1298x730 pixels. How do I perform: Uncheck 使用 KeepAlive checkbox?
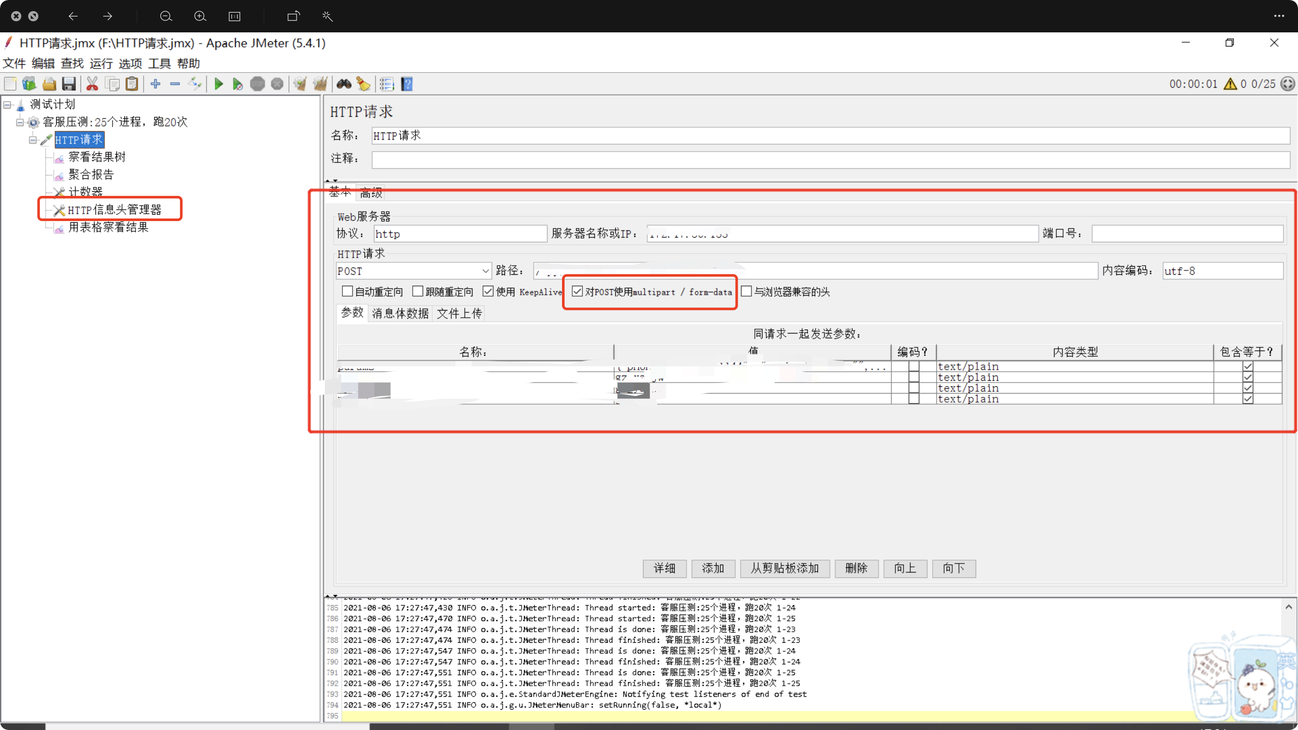click(488, 291)
